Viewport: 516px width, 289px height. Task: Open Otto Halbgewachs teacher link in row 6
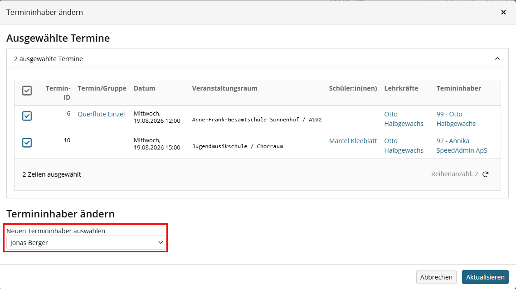point(404,119)
